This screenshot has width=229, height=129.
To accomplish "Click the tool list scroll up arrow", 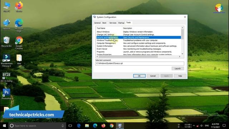I will 182,28.
